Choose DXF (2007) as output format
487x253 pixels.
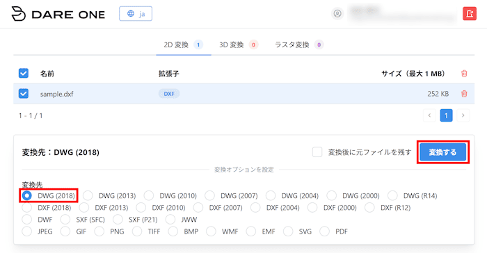[198, 207]
